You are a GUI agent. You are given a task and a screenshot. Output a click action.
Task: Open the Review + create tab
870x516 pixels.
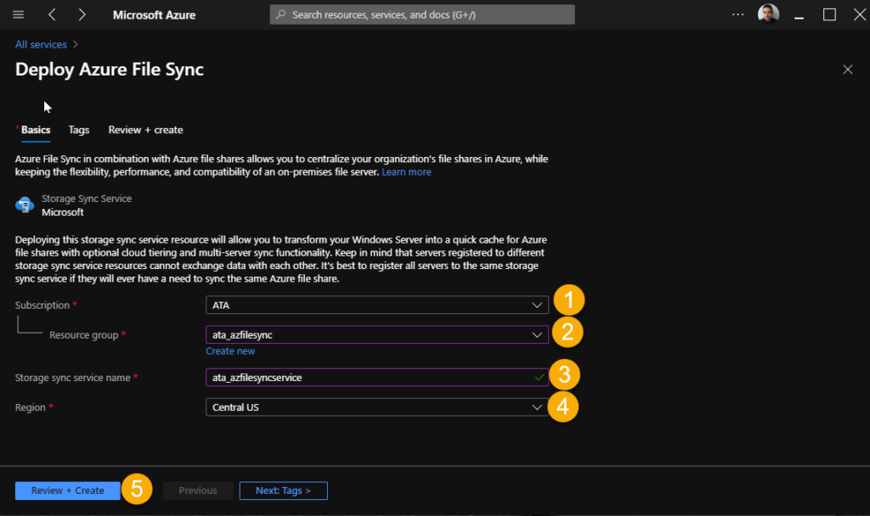point(145,130)
